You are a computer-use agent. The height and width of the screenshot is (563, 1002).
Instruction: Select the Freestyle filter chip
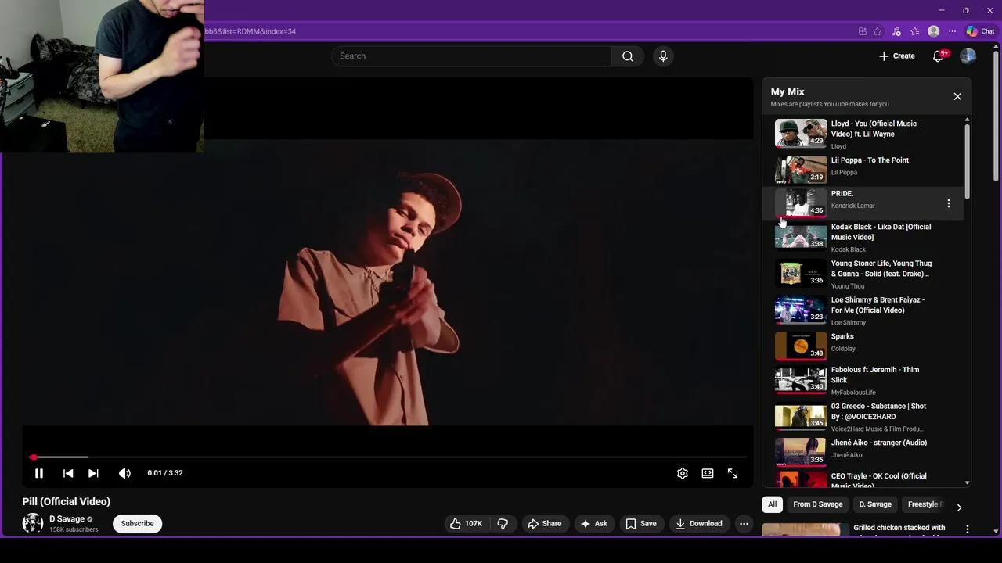pyautogui.click(x=924, y=504)
